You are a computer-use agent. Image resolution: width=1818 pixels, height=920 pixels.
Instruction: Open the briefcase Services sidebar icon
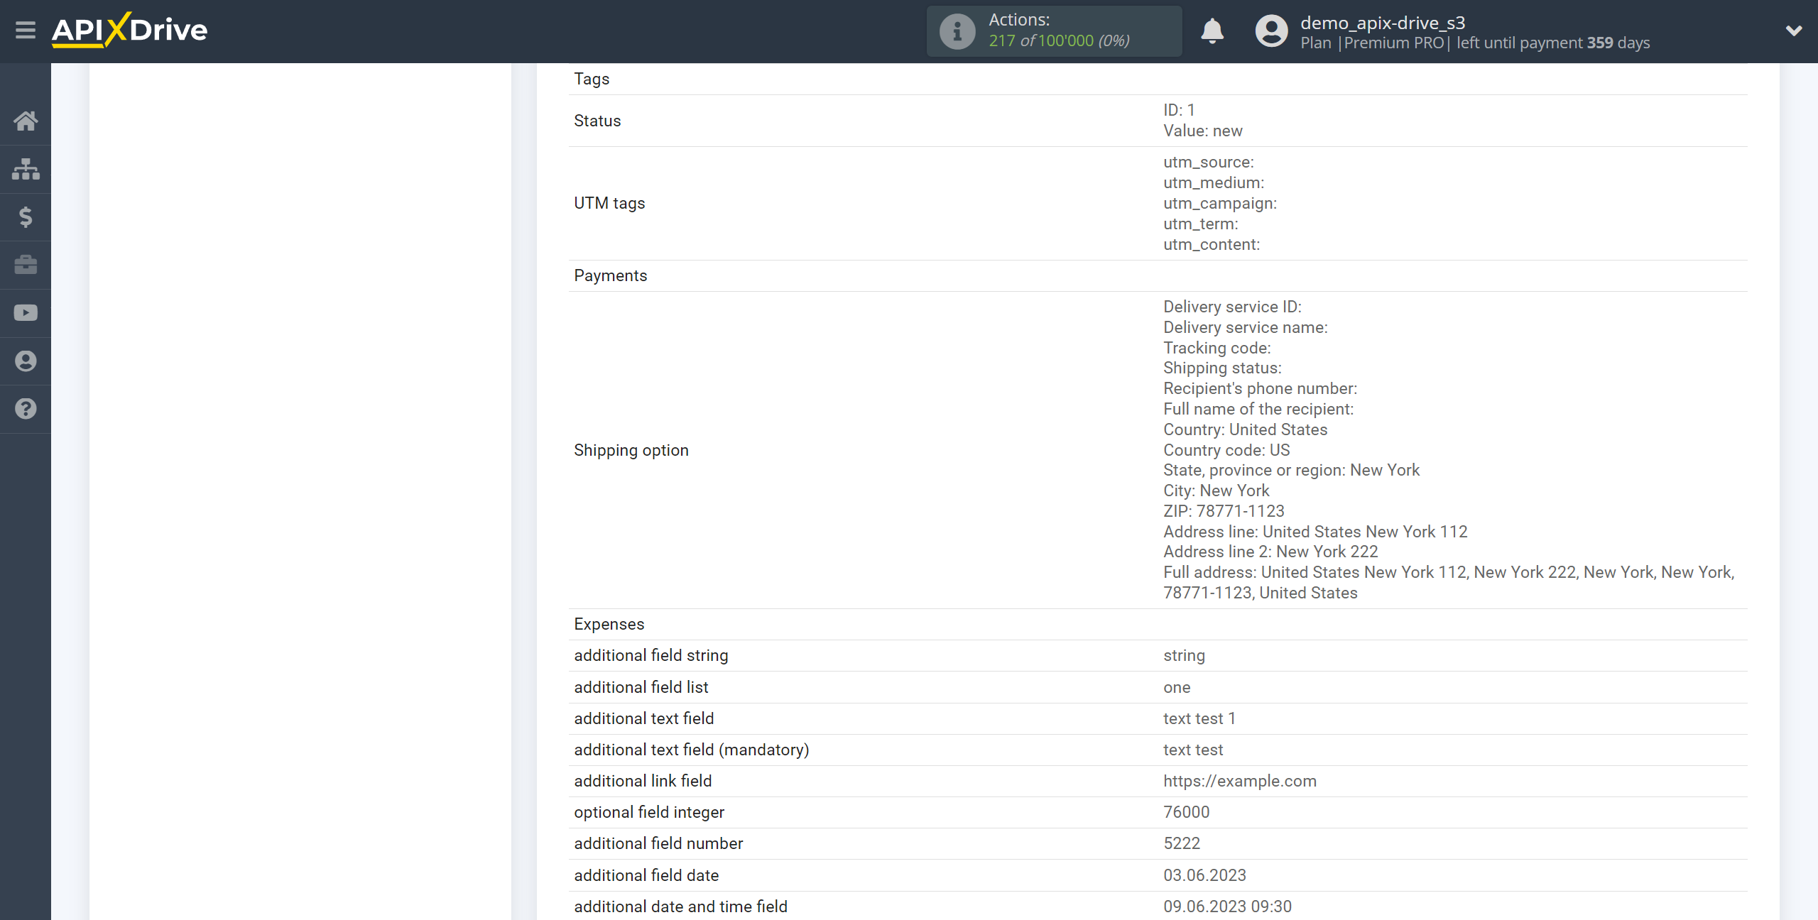[x=26, y=265]
